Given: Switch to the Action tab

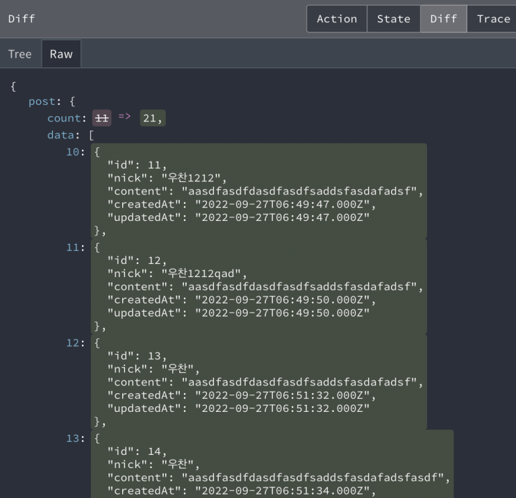Looking at the screenshot, I should tap(337, 19).
